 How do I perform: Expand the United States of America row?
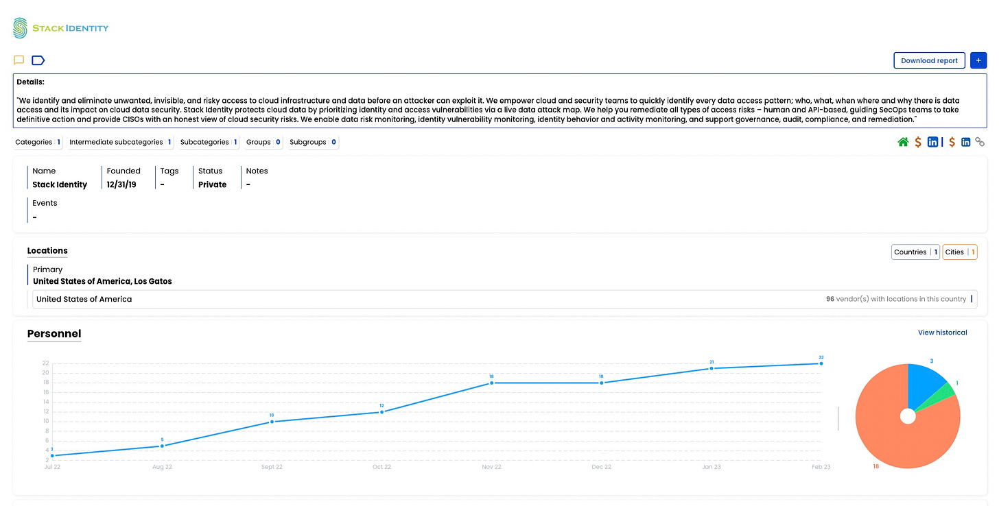click(x=505, y=299)
